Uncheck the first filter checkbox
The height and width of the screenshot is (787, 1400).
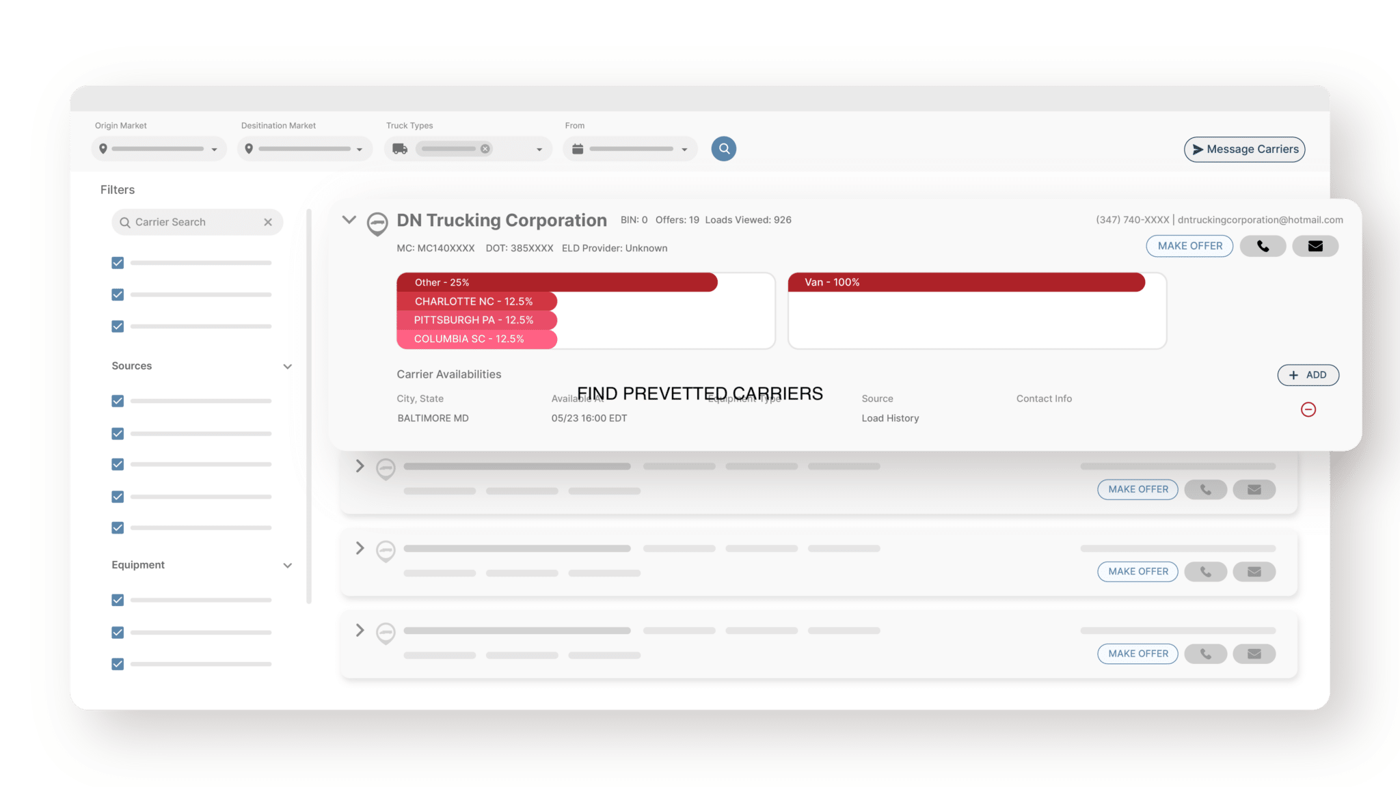[117, 262]
